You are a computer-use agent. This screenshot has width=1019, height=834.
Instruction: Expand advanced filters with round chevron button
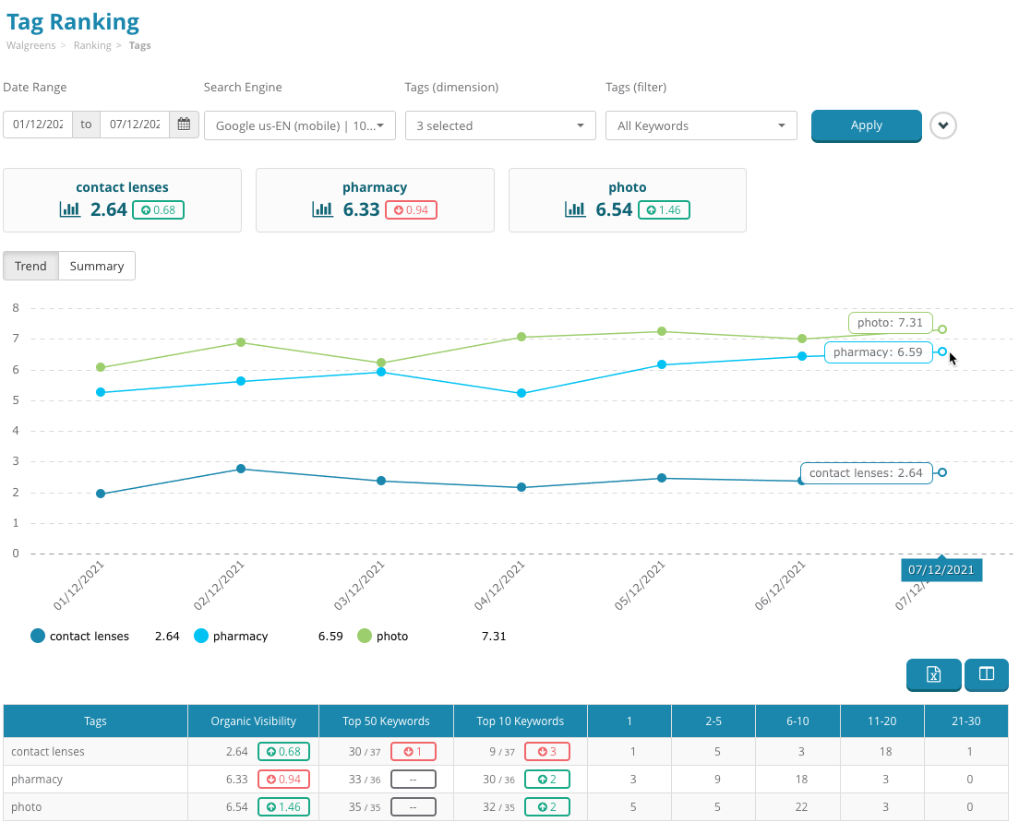tap(942, 125)
